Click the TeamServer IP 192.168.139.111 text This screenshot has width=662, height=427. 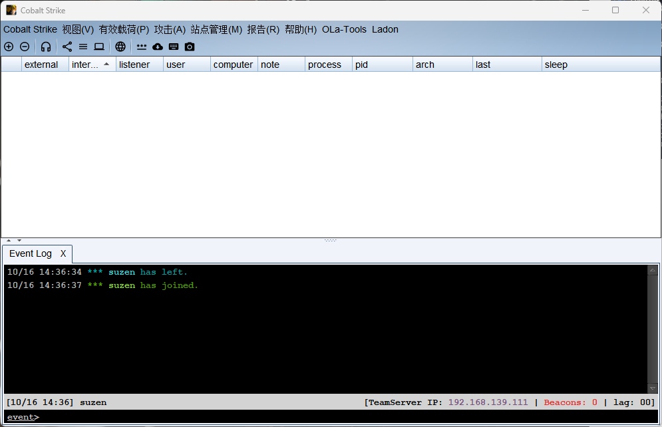pos(488,402)
